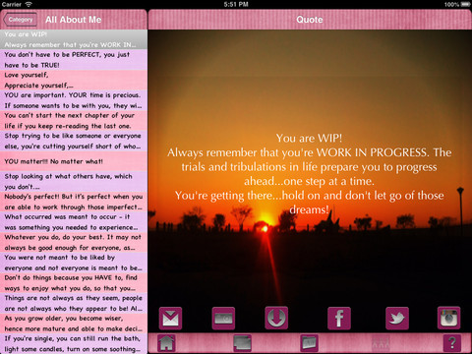Choose 'You can't start the next chapter' quote
472x354 pixels.
[x=74, y=121]
